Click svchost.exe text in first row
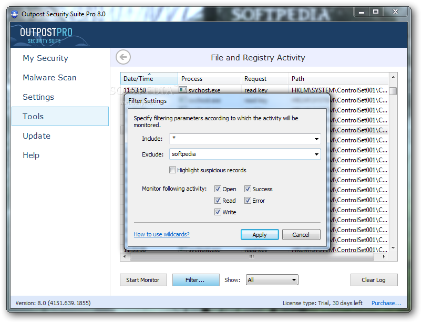This screenshot has height=323, width=422. pyautogui.click(x=204, y=90)
